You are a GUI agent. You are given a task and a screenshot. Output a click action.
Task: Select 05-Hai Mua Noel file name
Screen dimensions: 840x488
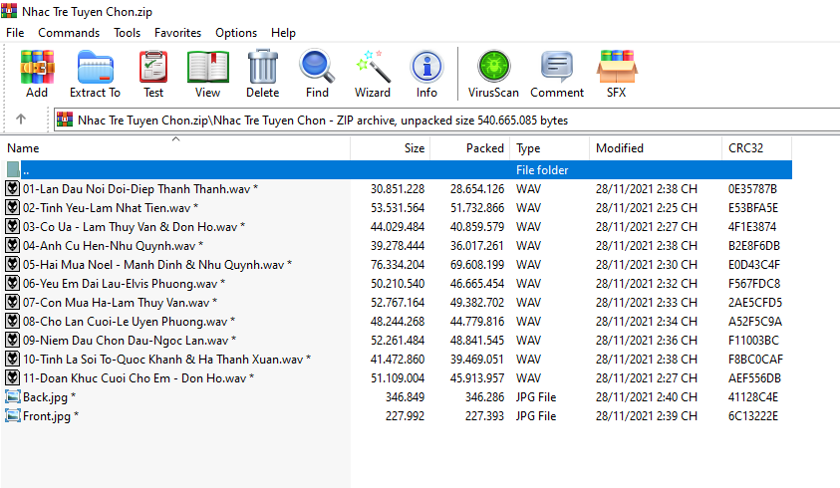pos(153,265)
